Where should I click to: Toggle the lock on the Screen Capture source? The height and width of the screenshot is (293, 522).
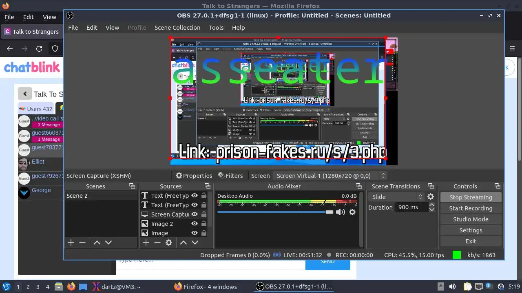(204, 214)
